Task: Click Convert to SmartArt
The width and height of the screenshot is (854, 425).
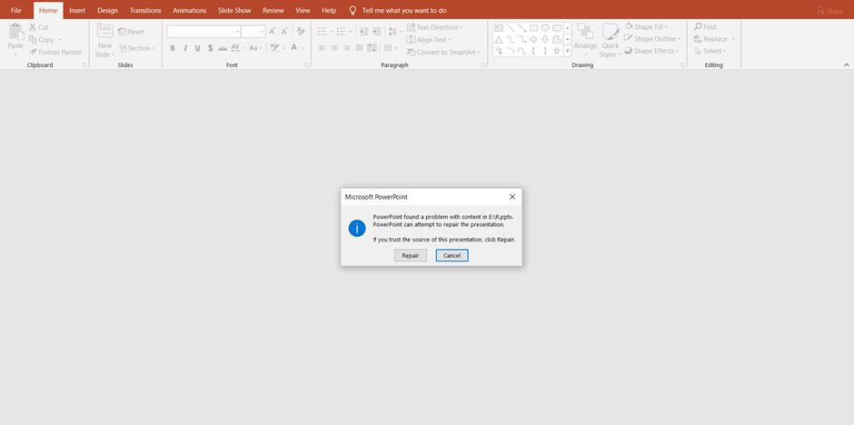Action: (x=443, y=53)
